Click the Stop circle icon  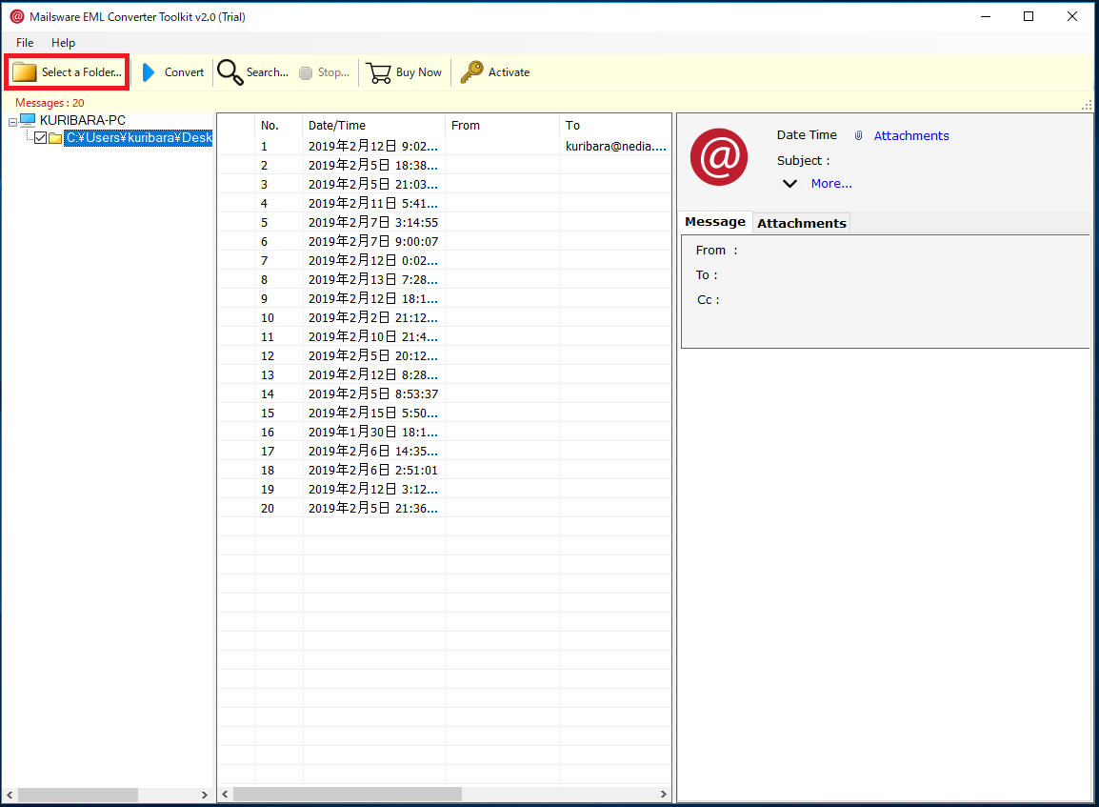(306, 73)
